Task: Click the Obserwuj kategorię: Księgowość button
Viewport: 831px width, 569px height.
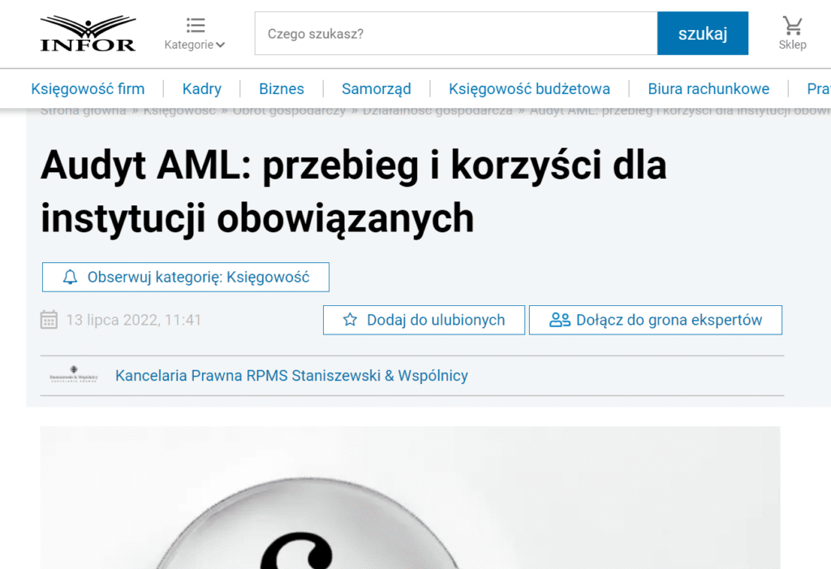Action: click(x=186, y=277)
